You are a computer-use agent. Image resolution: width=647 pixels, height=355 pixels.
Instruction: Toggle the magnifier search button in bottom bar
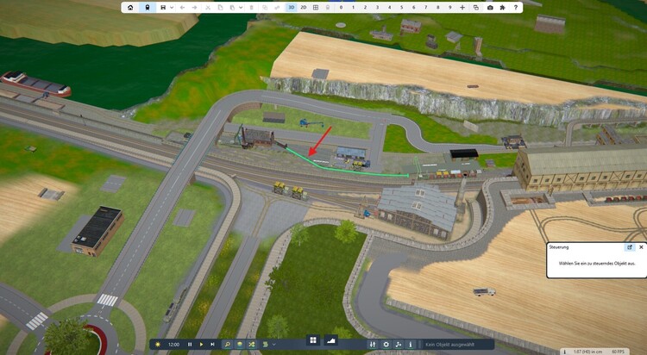click(x=227, y=344)
